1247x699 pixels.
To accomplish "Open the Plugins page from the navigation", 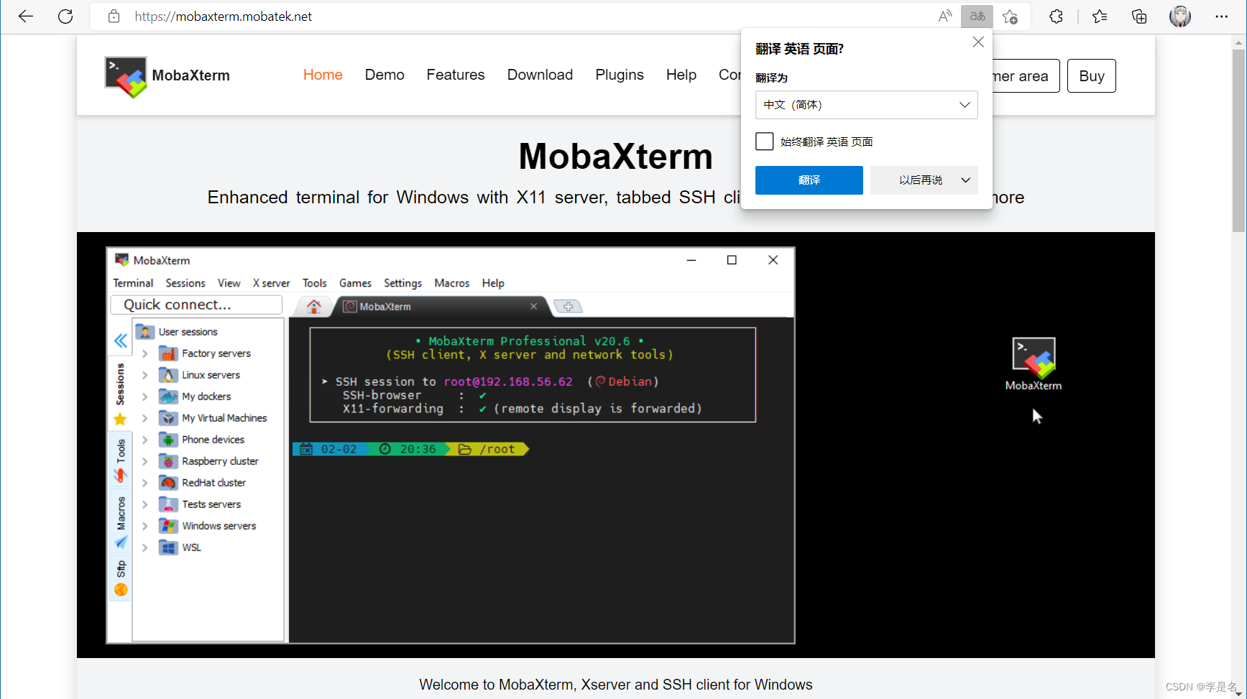I will 620,75.
